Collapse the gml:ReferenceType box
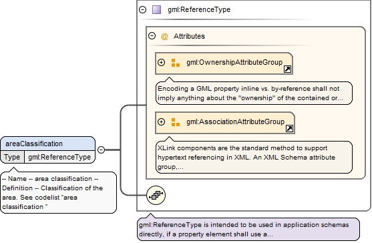This screenshot has width=372, height=243. tap(142, 10)
